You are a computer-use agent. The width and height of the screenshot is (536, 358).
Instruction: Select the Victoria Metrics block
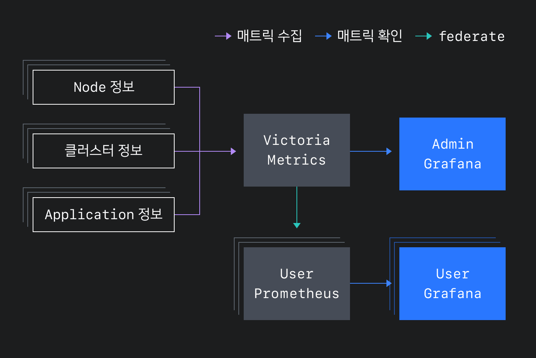[297, 150]
